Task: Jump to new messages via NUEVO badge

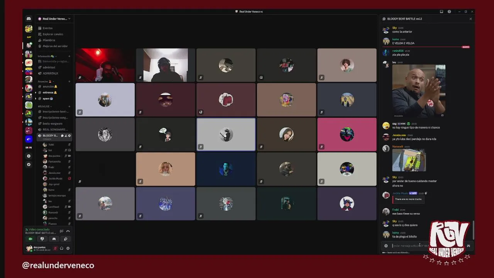Action: 466,47
